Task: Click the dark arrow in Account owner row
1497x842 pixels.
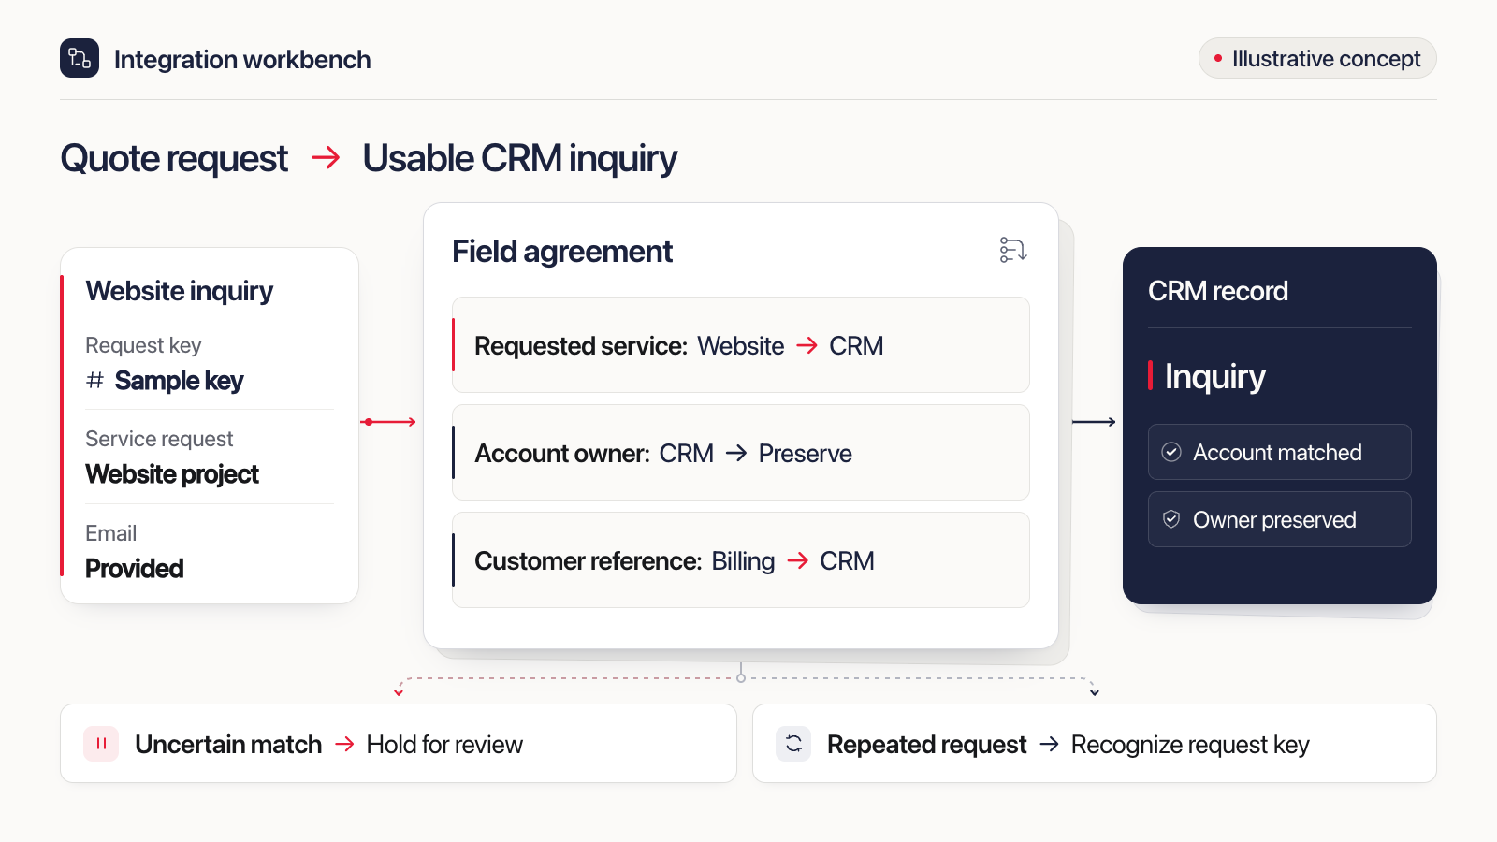Action: click(736, 453)
